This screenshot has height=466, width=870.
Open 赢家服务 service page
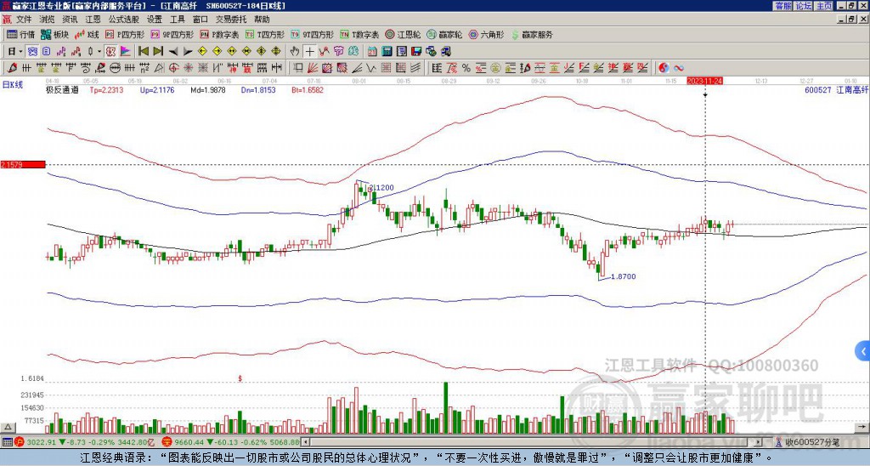click(x=532, y=34)
